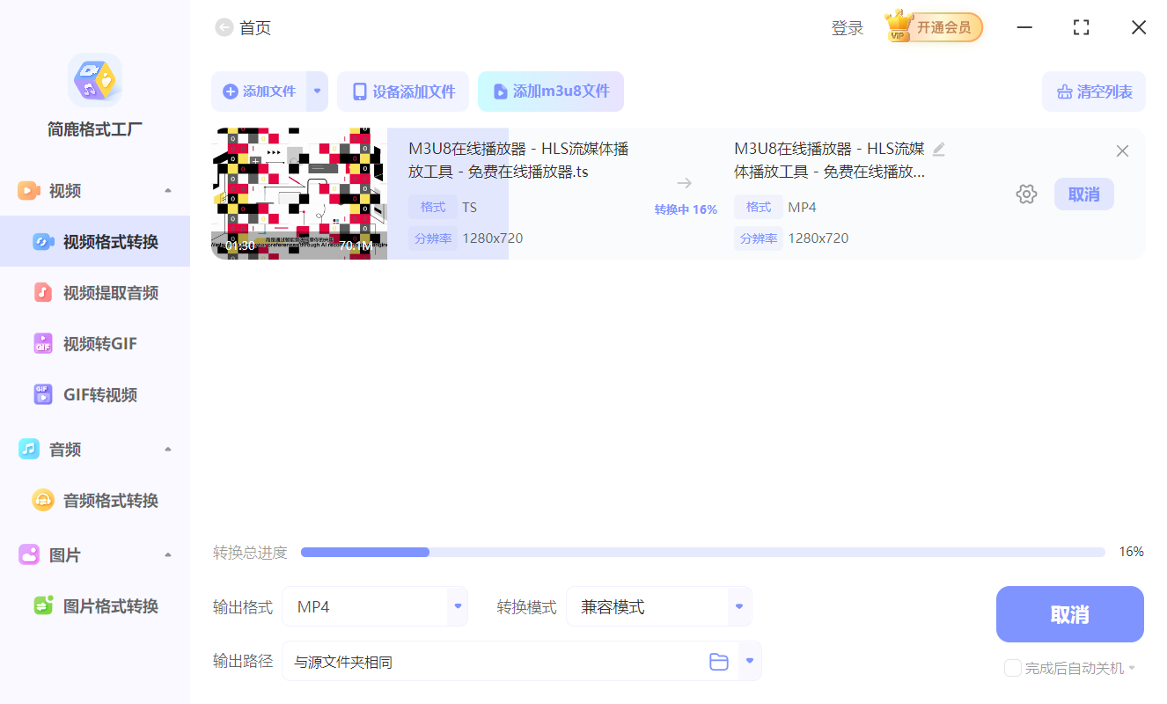Click the back arrow icon beside 首页
This screenshot has height=704, width=1167.
[x=224, y=28]
